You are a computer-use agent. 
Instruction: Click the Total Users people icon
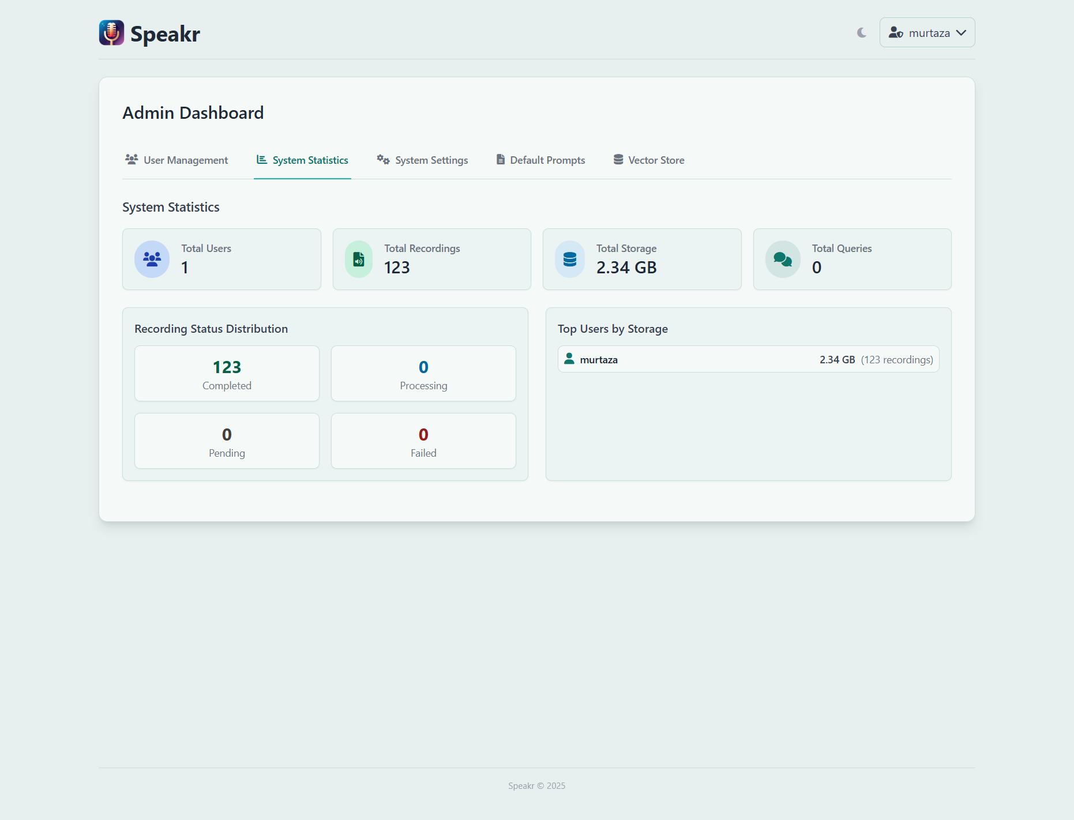152,259
